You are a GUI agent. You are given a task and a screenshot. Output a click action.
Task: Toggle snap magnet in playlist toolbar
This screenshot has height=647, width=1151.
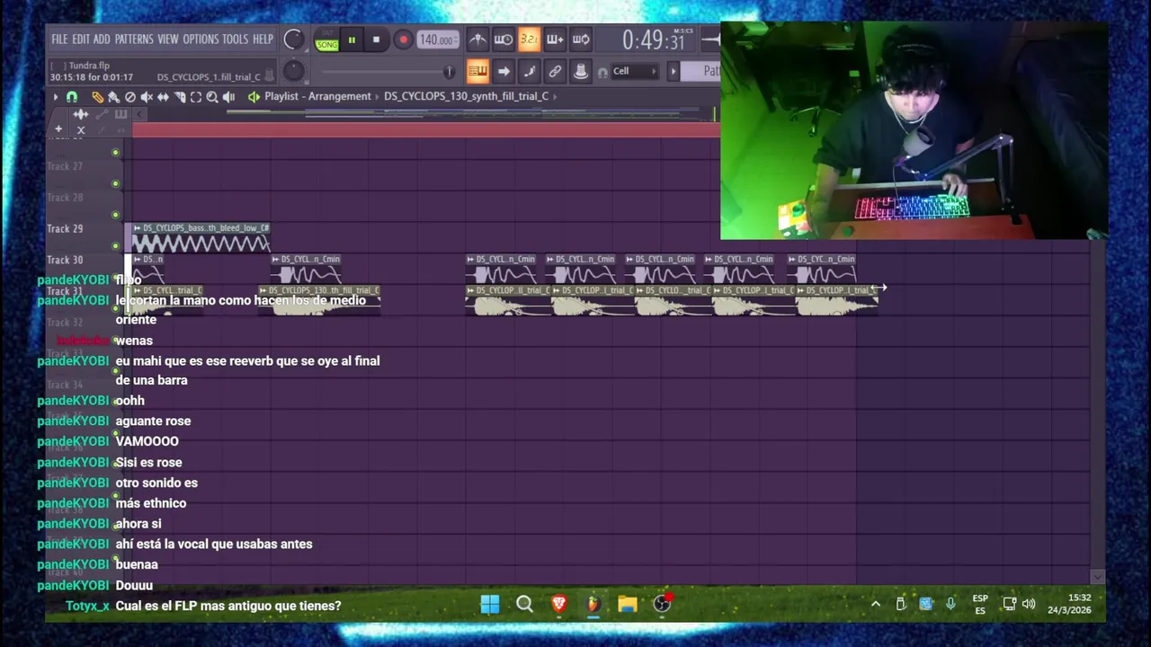tap(72, 97)
